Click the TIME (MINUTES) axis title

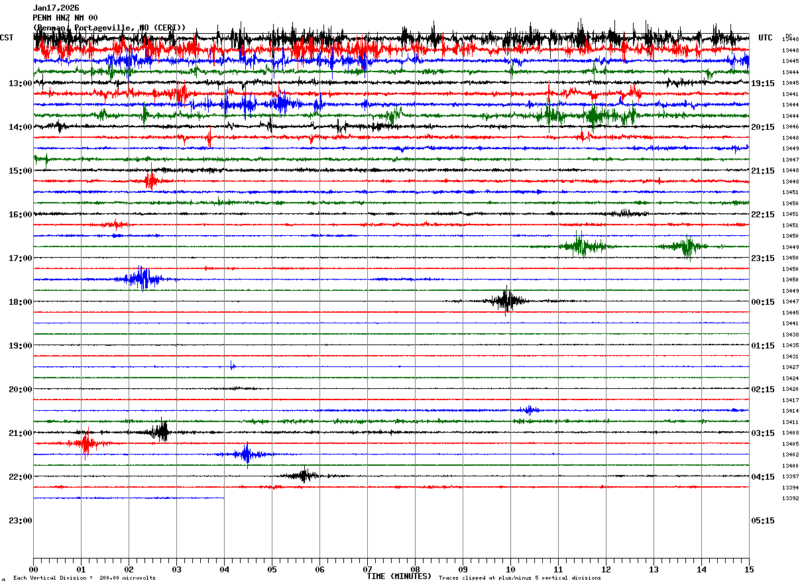[399, 576]
